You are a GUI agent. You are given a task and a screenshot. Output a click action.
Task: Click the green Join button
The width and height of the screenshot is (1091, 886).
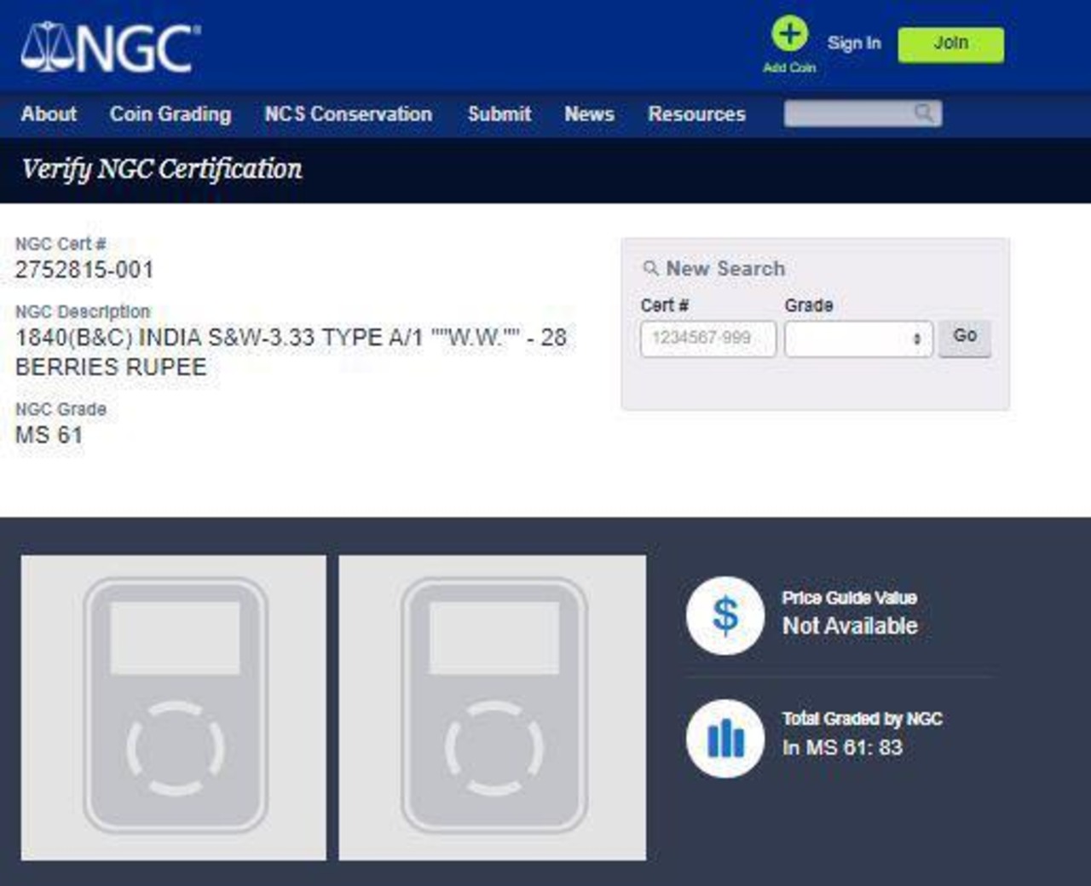point(950,44)
